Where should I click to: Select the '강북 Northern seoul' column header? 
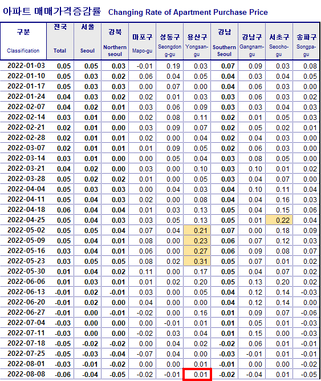pos(115,41)
